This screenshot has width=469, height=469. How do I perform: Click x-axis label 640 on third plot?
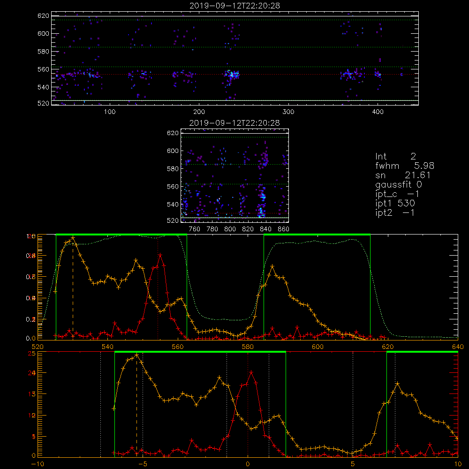point(458,347)
